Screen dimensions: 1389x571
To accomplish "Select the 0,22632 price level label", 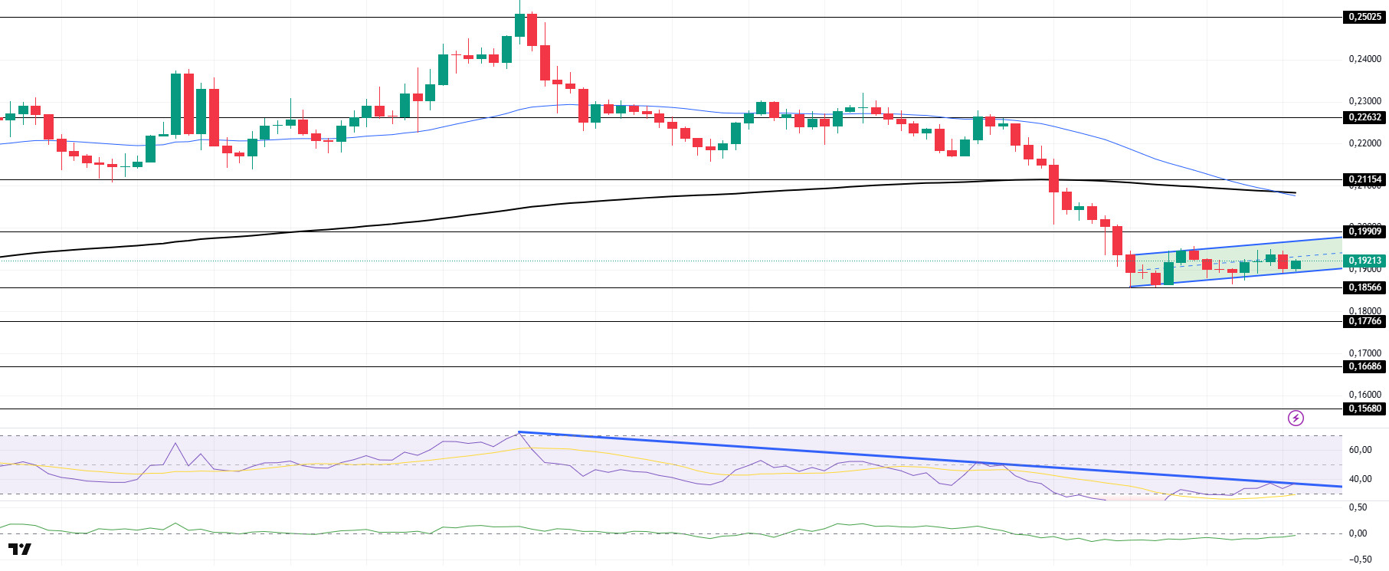I will (x=1365, y=117).
